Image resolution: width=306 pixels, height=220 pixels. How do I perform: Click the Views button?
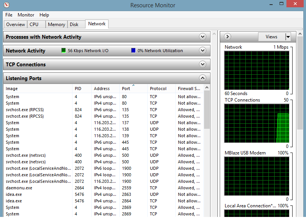coord(271,37)
